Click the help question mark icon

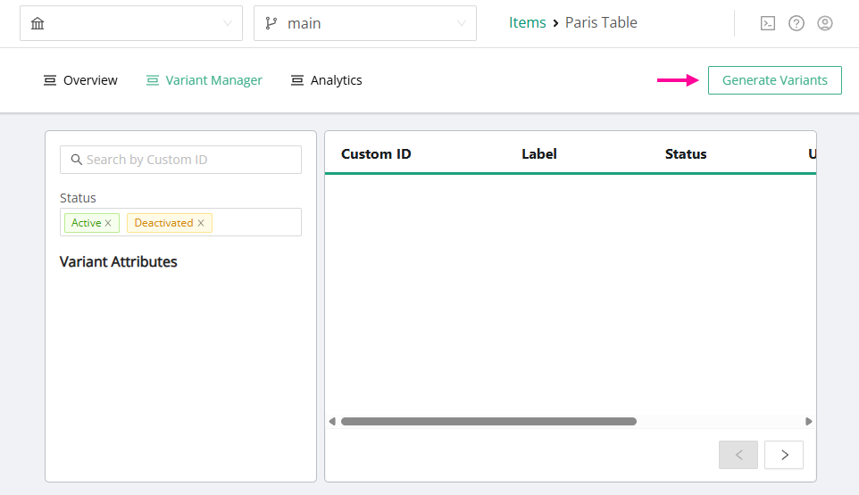(796, 23)
